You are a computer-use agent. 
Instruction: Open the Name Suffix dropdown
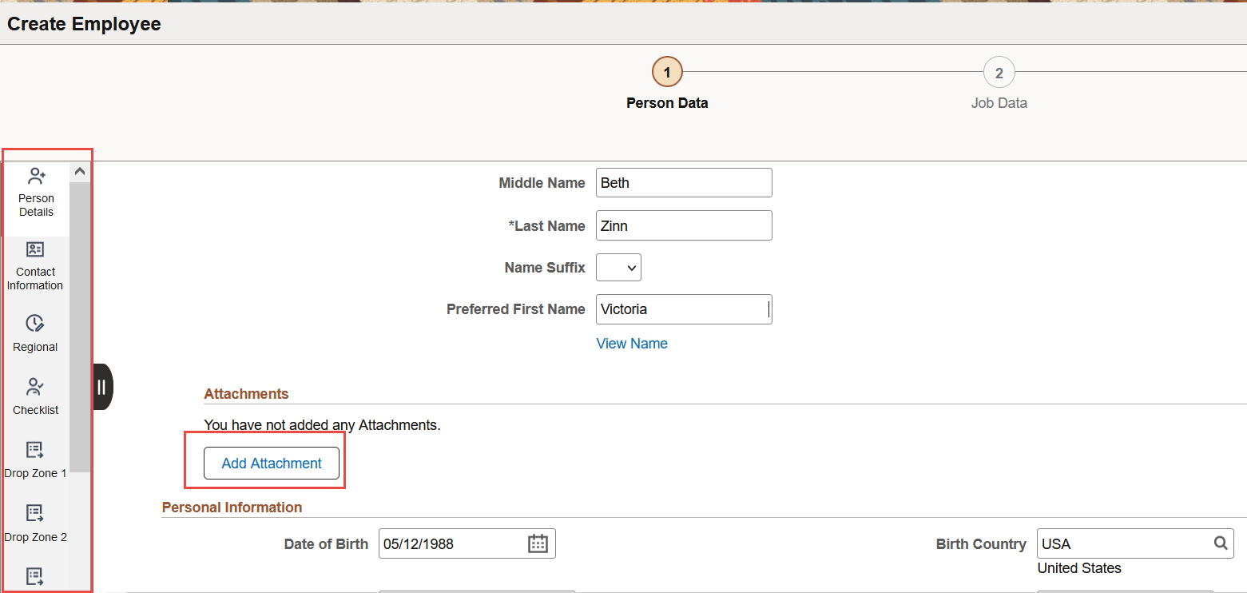618,268
